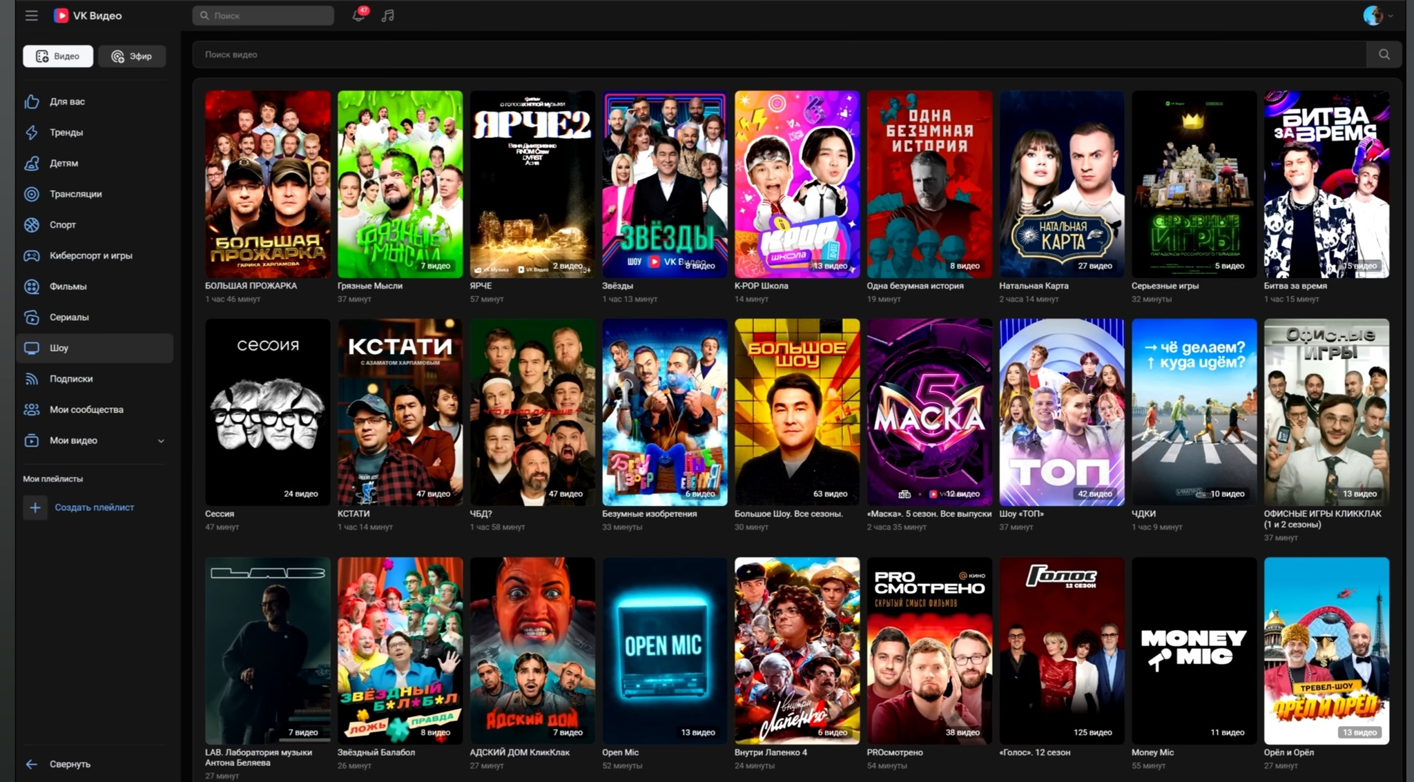The image size is (1414, 782).
Task: Open notifications bell icon
Action: (x=358, y=15)
